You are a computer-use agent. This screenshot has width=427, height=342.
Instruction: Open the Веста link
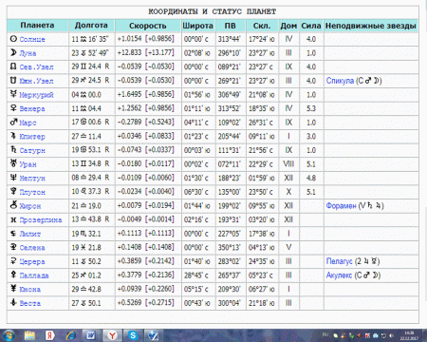point(30,303)
